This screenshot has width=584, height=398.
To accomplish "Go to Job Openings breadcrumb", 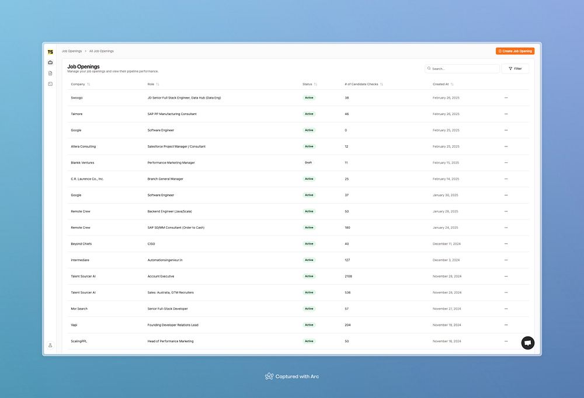I will click(72, 51).
